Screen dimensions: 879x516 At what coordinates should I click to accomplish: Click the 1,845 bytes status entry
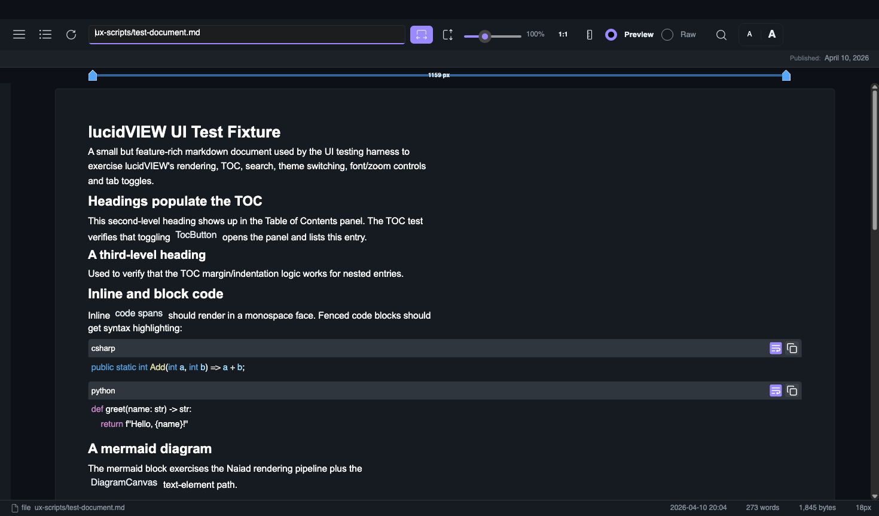(817, 508)
